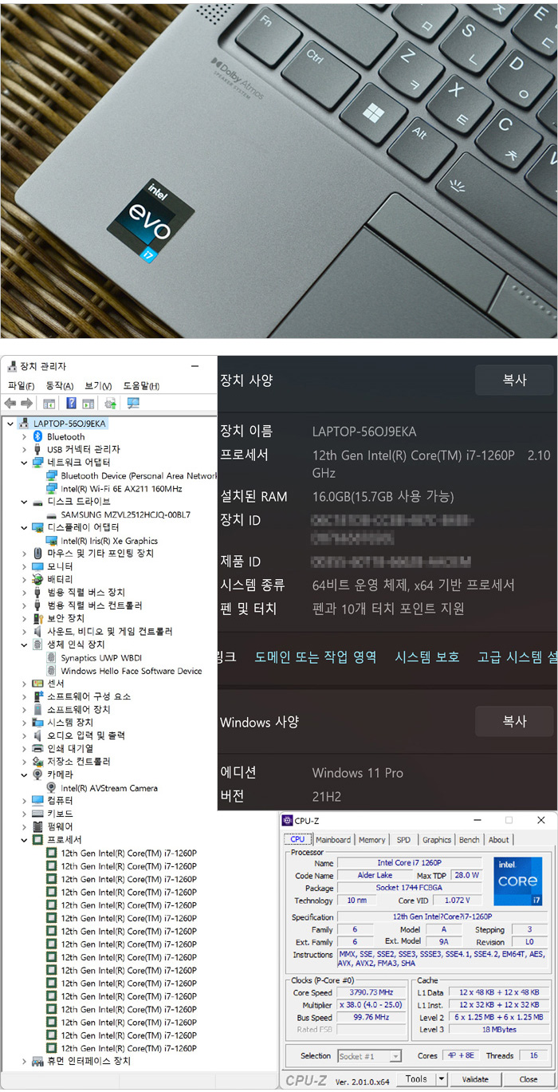Open the 도움말(H) menu
558x1092 pixels.
point(141,386)
